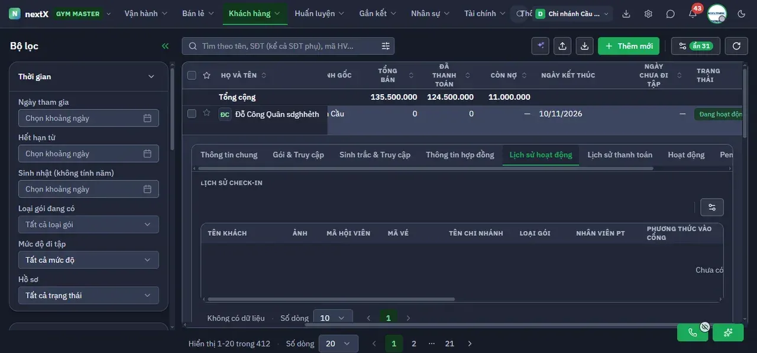Open the settings gear icon

(648, 14)
